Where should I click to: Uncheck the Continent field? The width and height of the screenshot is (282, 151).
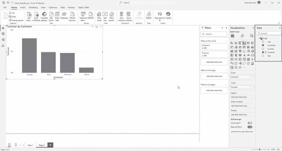click(x=263, y=45)
